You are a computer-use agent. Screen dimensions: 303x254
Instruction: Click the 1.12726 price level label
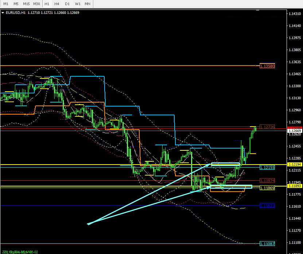pos(267,127)
